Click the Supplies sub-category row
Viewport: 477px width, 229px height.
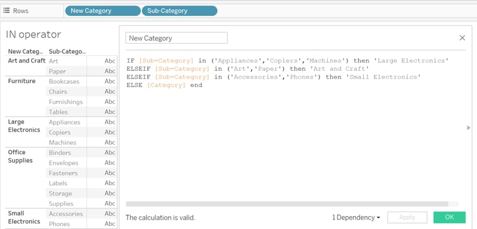pyautogui.click(x=66, y=204)
